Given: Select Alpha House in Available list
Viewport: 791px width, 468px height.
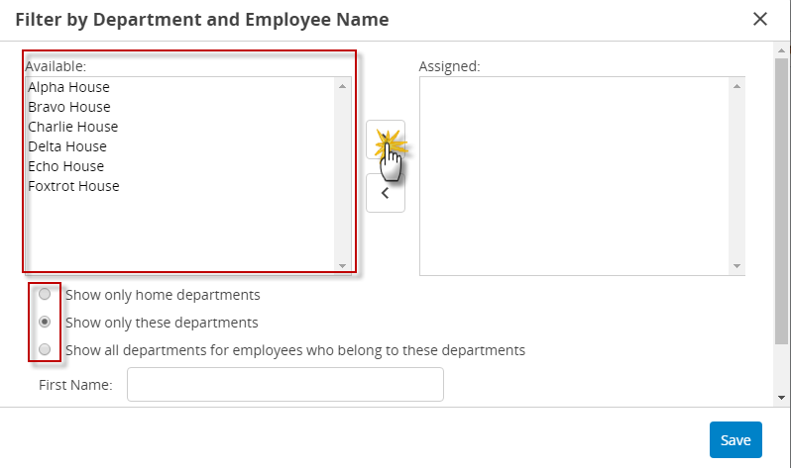Looking at the screenshot, I should click(68, 87).
